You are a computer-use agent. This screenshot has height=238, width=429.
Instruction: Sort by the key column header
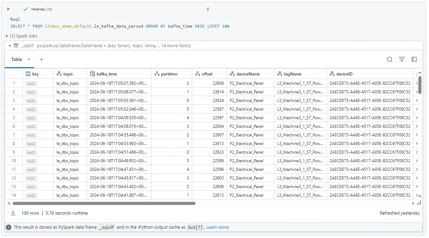point(38,74)
